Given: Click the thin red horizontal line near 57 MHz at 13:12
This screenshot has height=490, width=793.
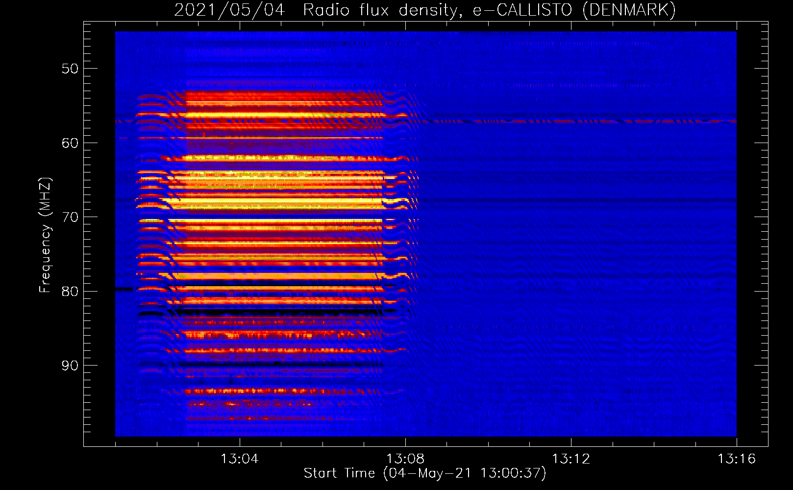Looking at the screenshot, I should point(571,122).
